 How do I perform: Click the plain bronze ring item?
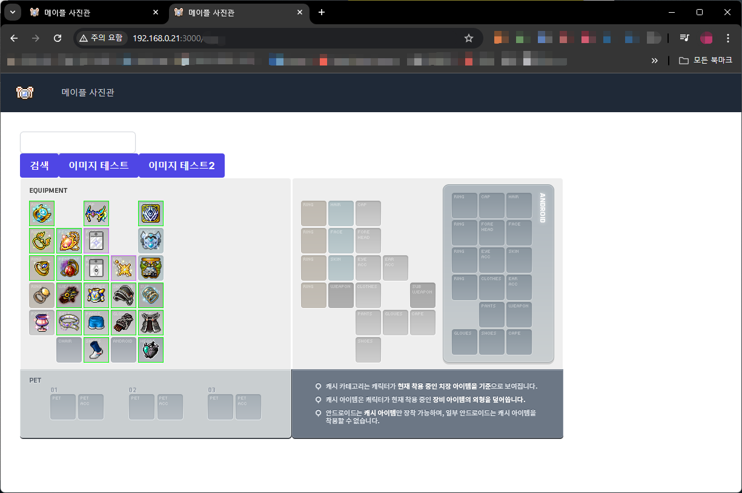(42, 295)
